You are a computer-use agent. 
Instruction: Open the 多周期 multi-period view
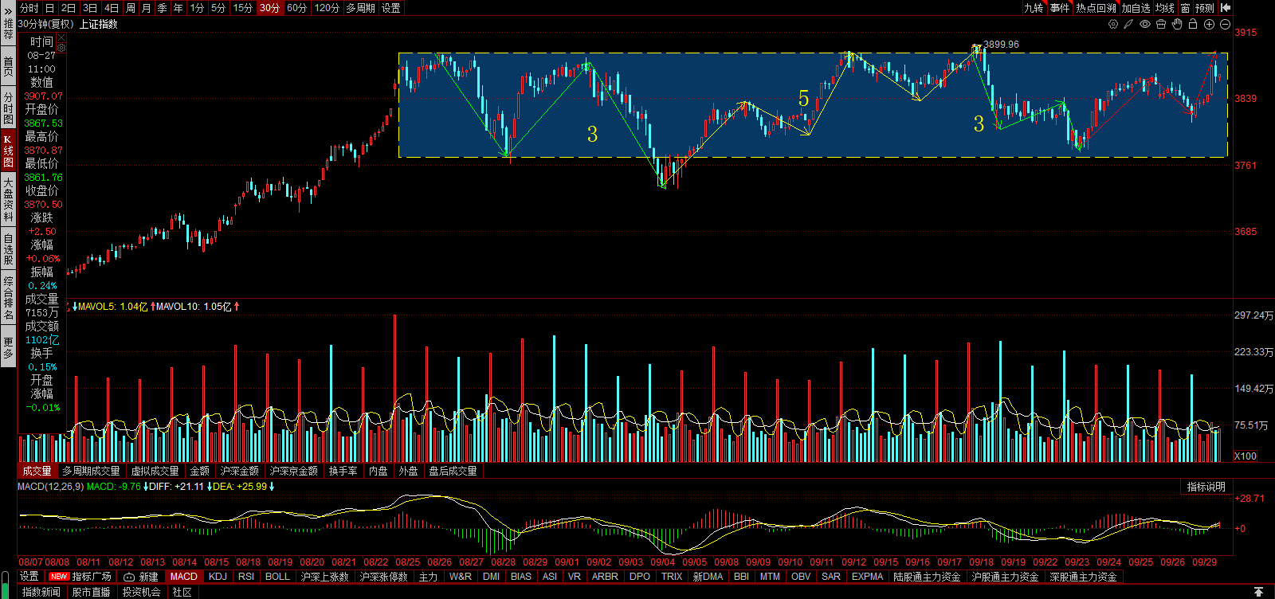click(360, 8)
